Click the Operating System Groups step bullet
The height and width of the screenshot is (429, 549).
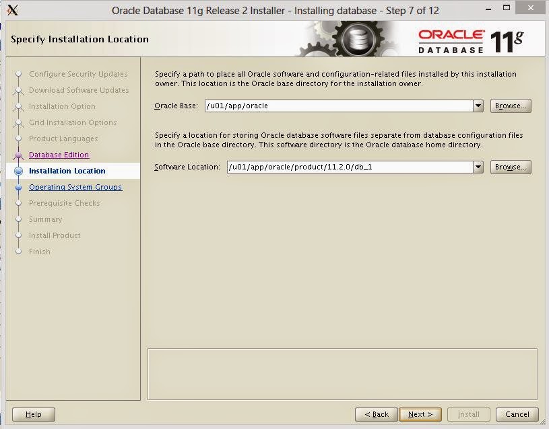(x=19, y=188)
